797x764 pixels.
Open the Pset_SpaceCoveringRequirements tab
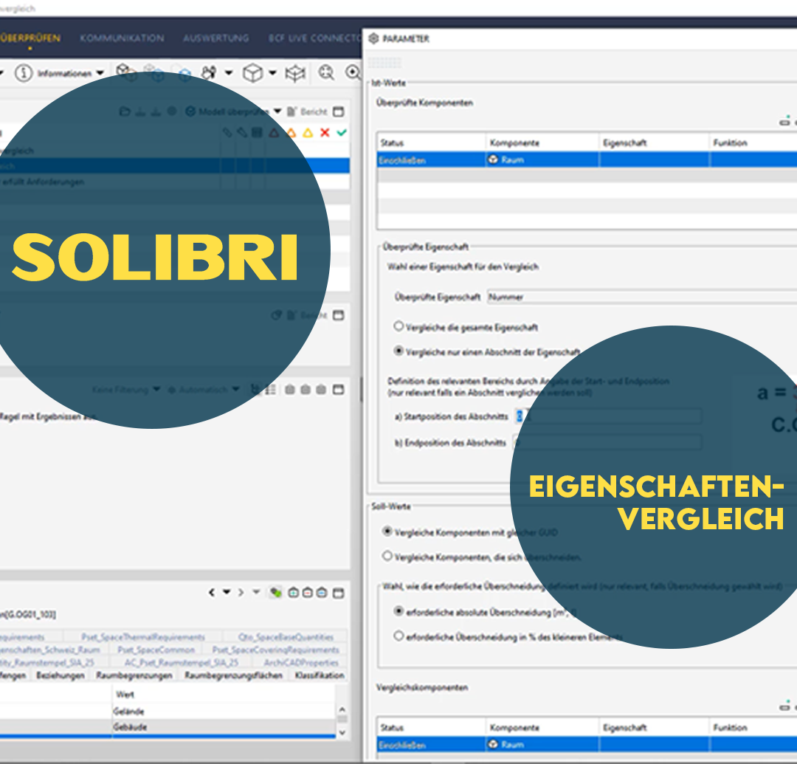(275, 650)
